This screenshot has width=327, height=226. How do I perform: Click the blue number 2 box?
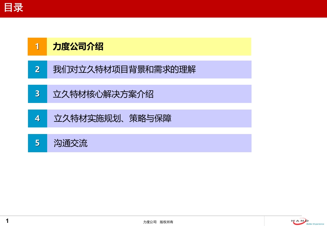(x=37, y=69)
